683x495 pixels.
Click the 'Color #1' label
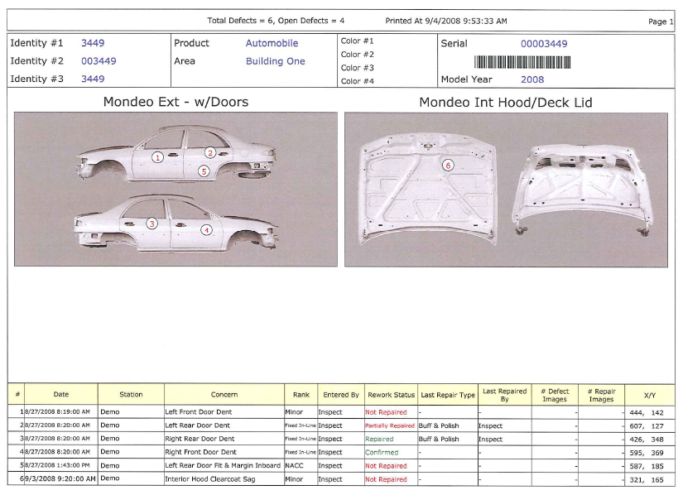tap(357, 41)
